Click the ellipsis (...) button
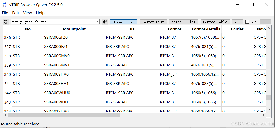The height and width of the screenshot is (128, 275). click(266, 22)
